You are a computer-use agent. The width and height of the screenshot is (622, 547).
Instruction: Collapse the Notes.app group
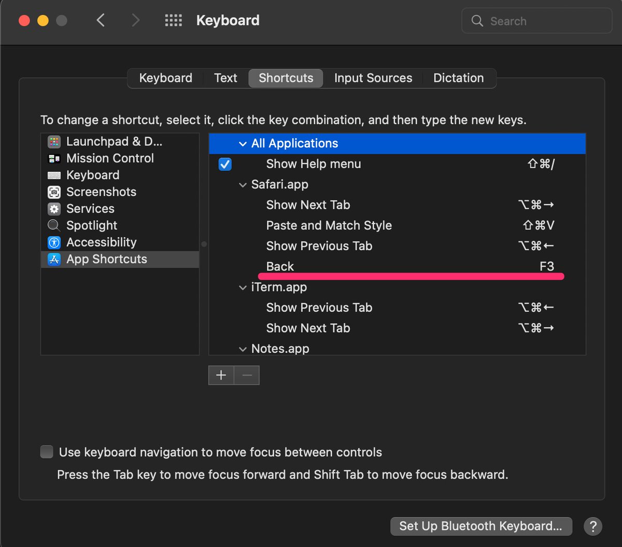pos(243,349)
